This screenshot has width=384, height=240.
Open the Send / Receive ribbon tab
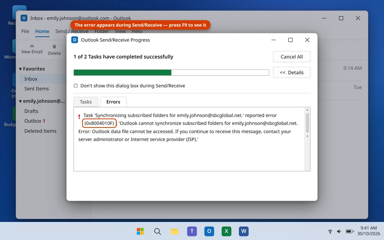[x=72, y=31]
